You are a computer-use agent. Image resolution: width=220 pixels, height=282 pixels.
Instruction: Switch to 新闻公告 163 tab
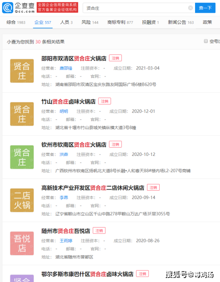(181, 22)
